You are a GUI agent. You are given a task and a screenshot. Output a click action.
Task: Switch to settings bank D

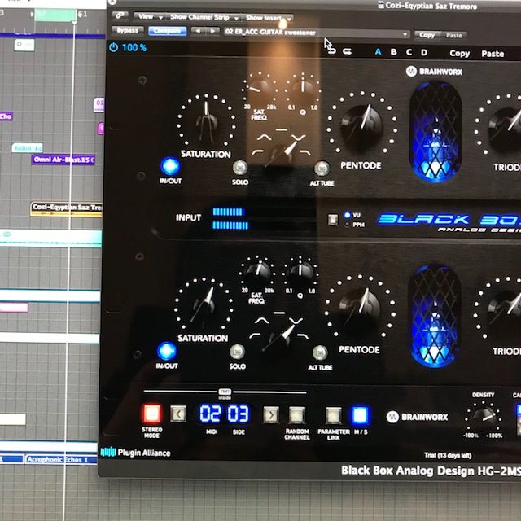point(423,53)
